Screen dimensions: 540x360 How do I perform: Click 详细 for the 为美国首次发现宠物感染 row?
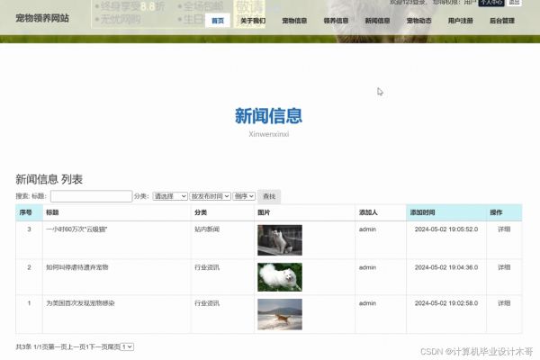pyautogui.click(x=504, y=303)
